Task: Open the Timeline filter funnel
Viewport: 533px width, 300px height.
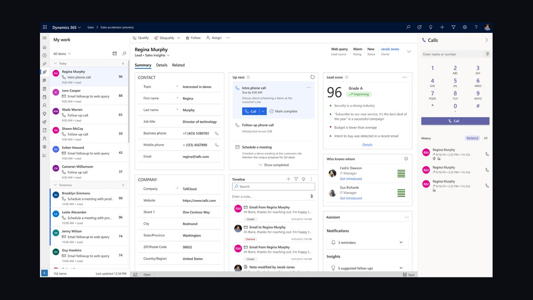Action: tap(296, 179)
